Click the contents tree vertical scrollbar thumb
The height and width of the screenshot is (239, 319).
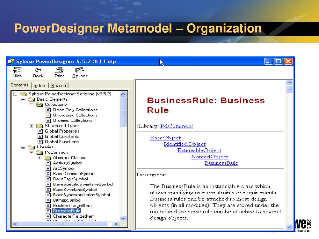click(x=123, y=112)
